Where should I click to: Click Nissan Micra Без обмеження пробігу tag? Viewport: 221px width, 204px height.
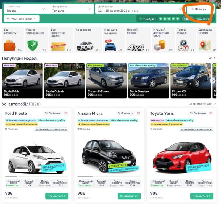[124, 120]
